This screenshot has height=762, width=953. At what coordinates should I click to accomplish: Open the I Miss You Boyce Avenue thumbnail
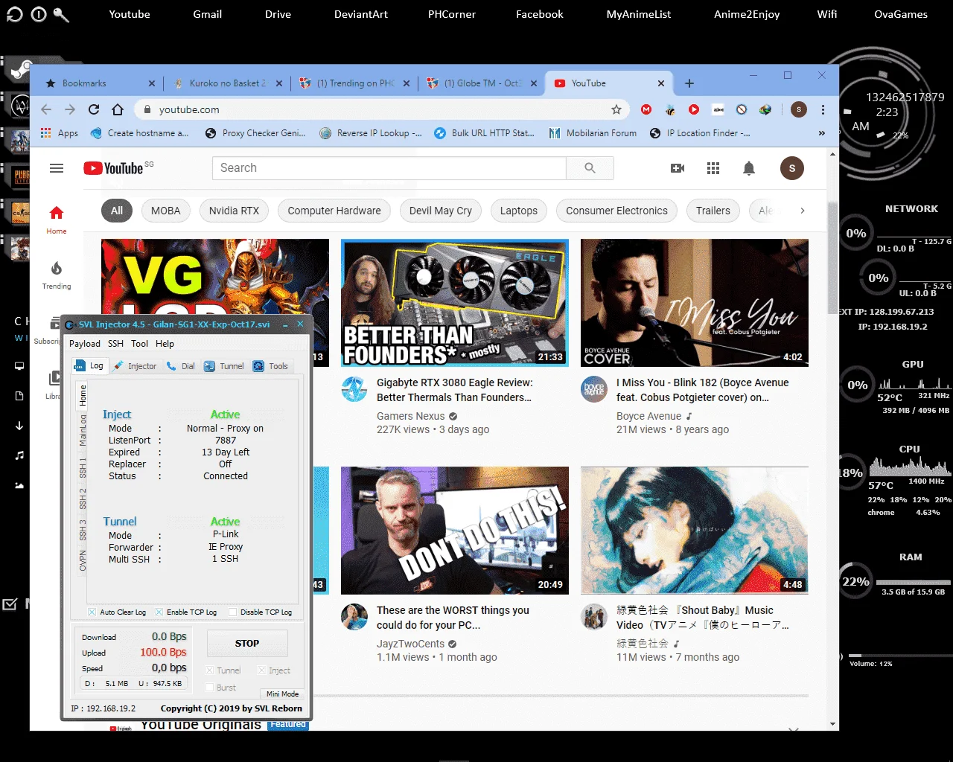point(695,303)
